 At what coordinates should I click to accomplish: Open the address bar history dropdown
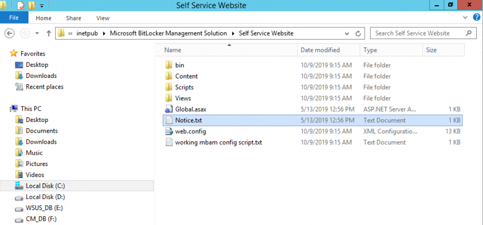point(347,33)
